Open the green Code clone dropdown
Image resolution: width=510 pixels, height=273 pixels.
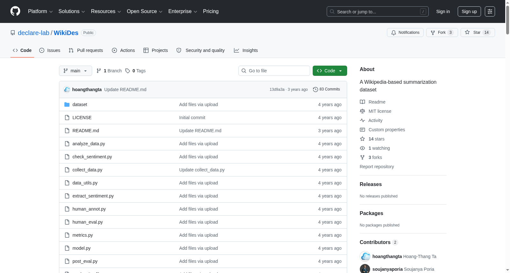coord(330,71)
